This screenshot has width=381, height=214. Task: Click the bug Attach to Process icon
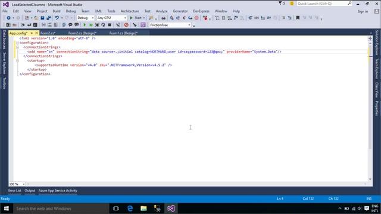[x=97, y=25]
